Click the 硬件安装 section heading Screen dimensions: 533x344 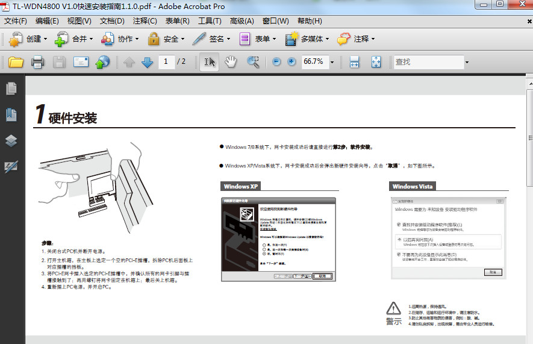(x=72, y=118)
